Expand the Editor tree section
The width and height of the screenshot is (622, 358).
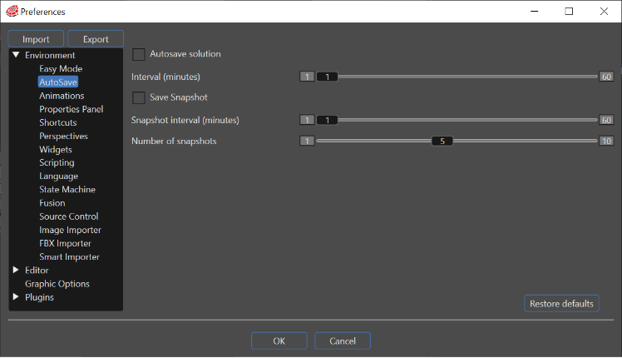click(x=16, y=270)
